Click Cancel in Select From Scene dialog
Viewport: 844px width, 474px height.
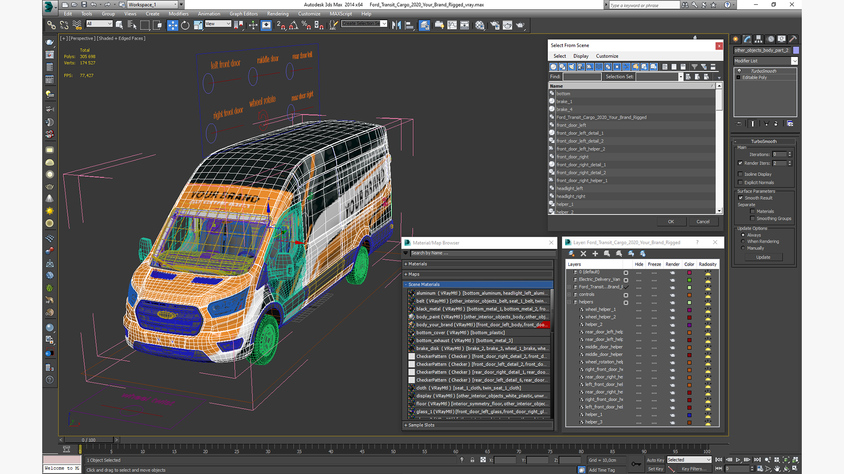pos(703,222)
